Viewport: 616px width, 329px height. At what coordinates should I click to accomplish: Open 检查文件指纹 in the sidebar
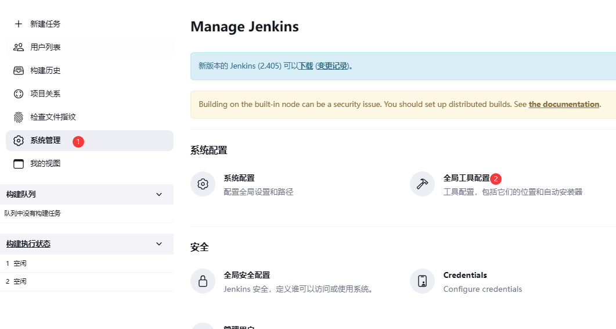pos(89,117)
